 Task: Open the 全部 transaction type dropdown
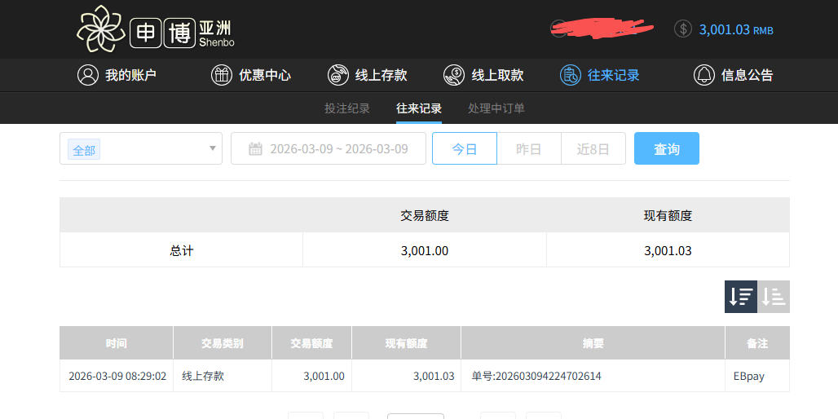click(x=141, y=148)
